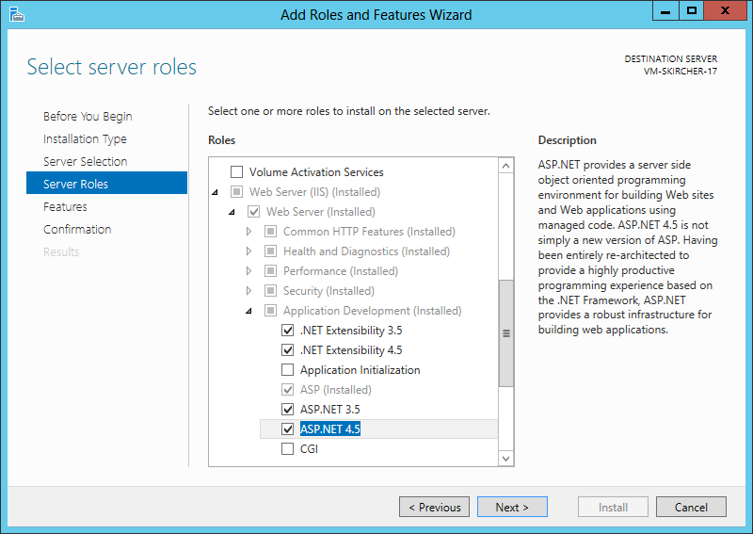The image size is (753, 534).
Task: Check the Volume Activation Services checkbox
Action: coord(237,172)
